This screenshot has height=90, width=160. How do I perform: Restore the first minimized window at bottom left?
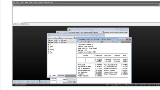(x=15, y=82)
